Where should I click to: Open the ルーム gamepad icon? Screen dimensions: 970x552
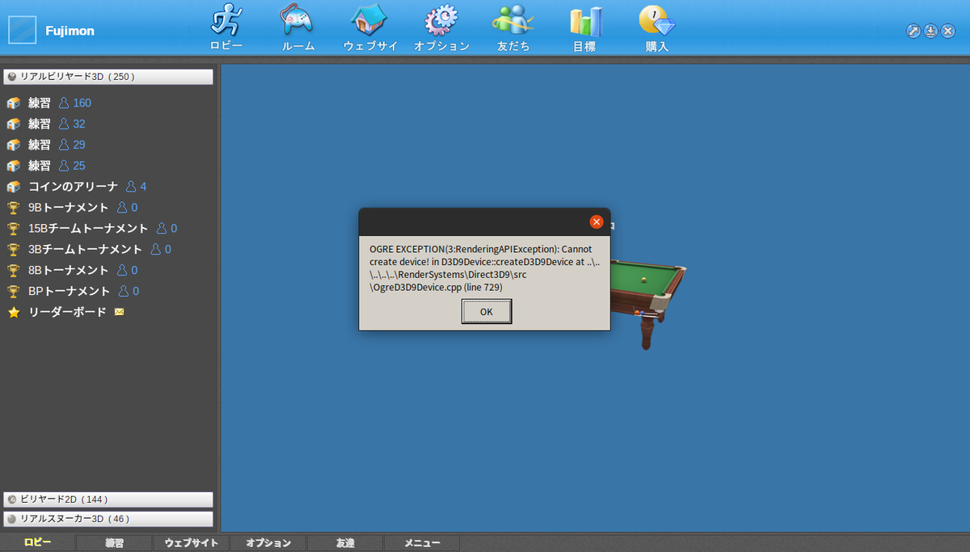point(297,21)
